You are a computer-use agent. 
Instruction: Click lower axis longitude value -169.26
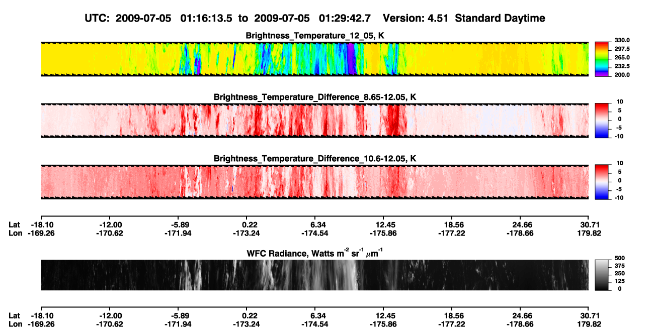tap(40, 324)
